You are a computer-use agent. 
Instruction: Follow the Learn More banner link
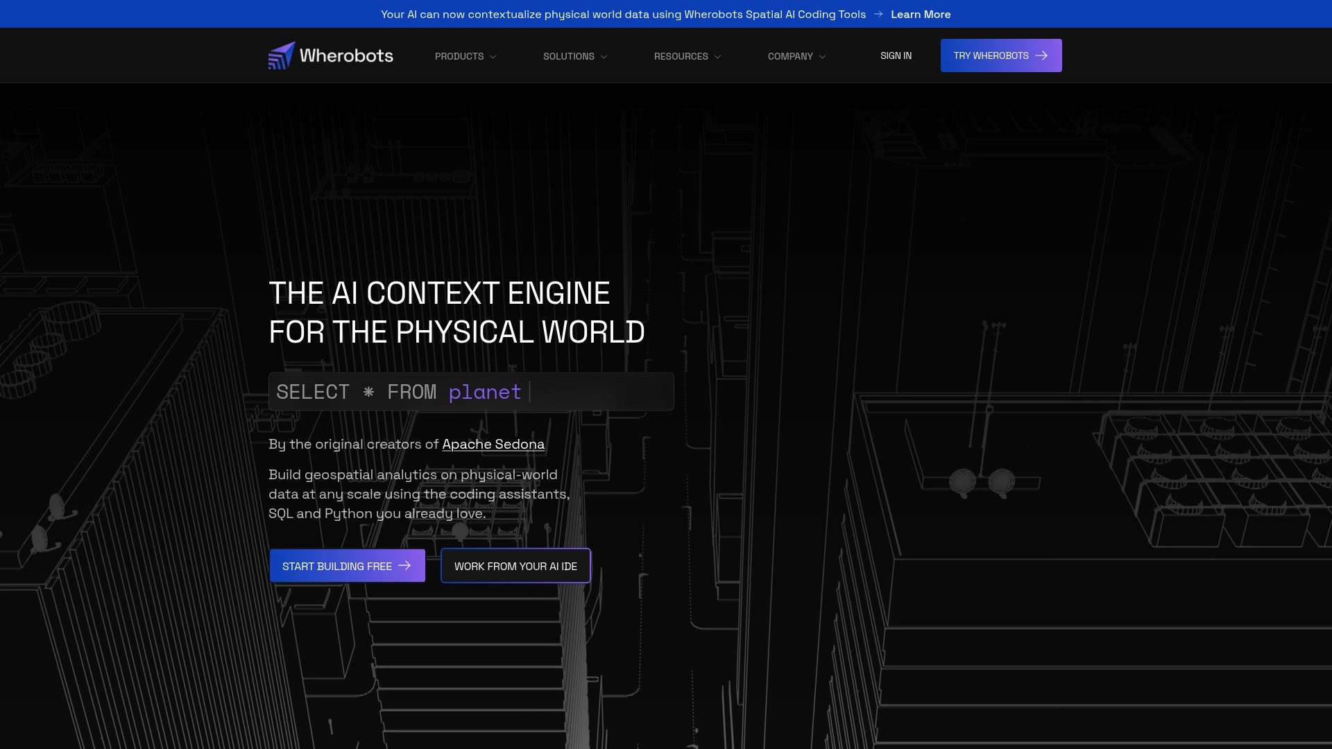(x=920, y=14)
